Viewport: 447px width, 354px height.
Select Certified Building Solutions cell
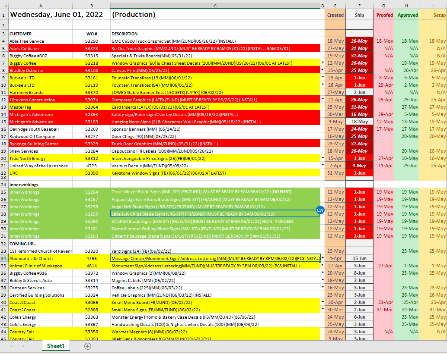tap(41, 295)
